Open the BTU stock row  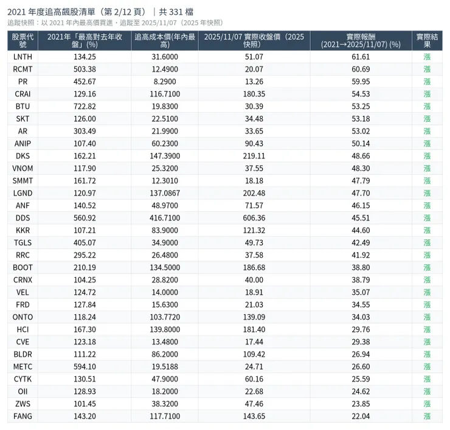tap(22, 107)
